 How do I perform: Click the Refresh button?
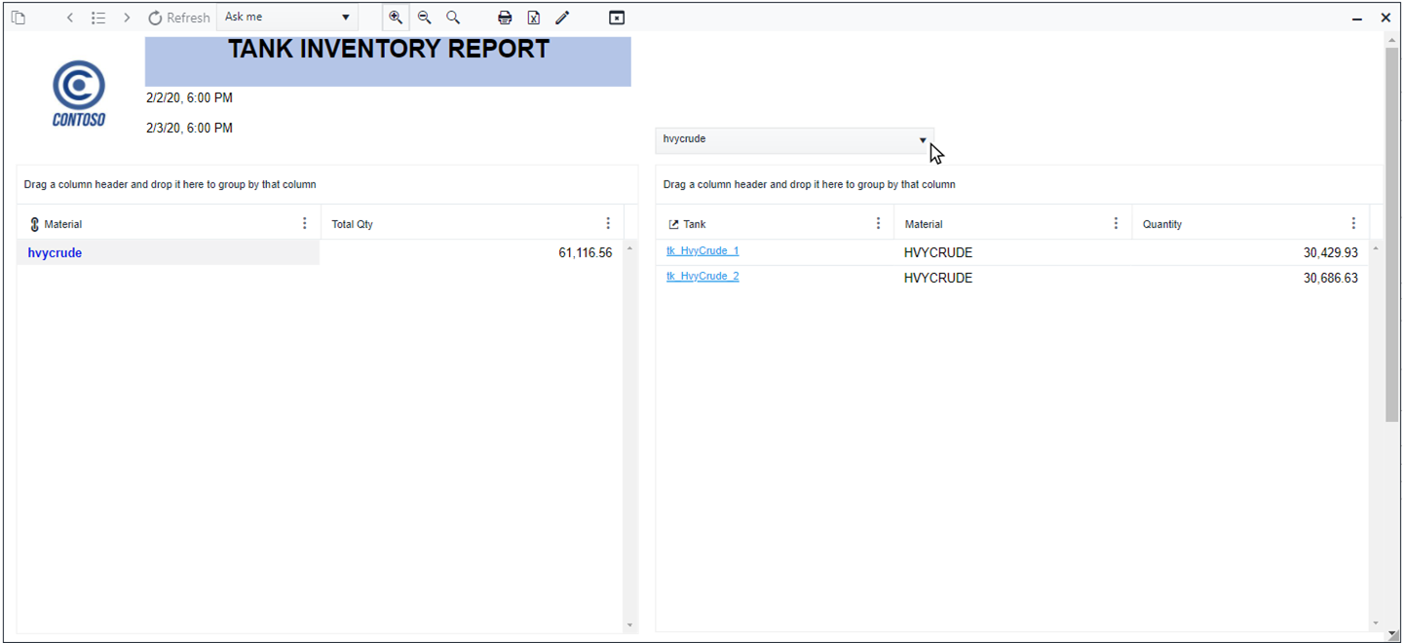pos(179,18)
